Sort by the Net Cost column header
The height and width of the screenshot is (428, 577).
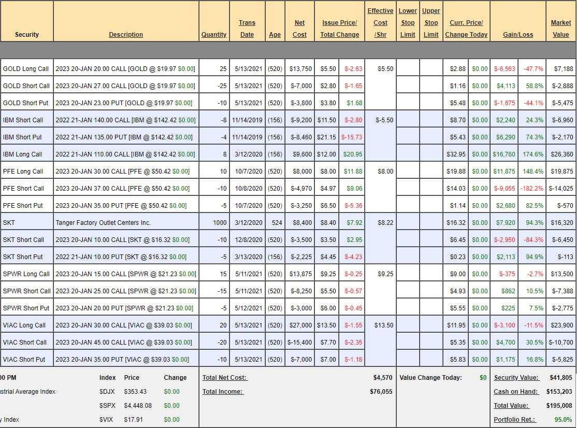tap(299, 28)
